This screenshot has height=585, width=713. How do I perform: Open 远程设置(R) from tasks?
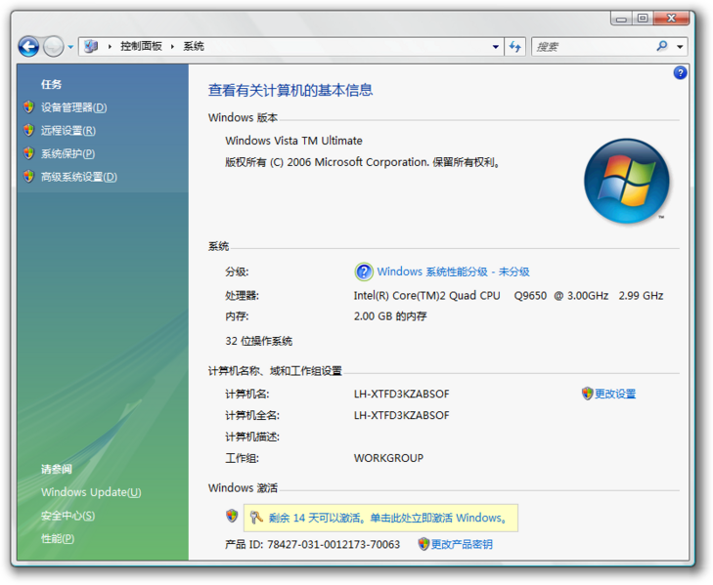pyautogui.click(x=68, y=131)
